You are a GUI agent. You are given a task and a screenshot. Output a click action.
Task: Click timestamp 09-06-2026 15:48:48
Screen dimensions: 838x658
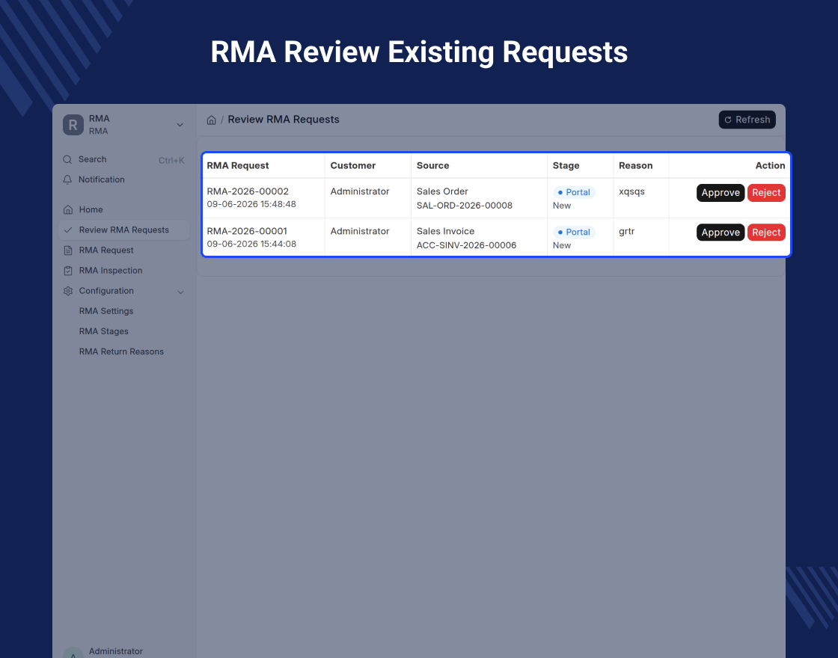pyautogui.click(x=251, y=205)
